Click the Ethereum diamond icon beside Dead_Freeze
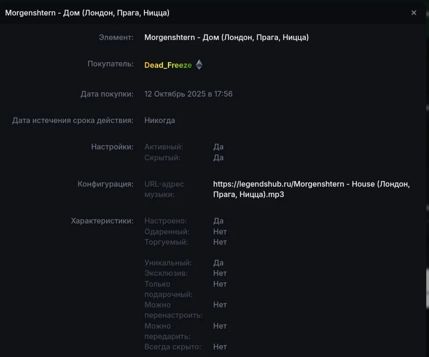The height and width of the screenshot is (357, 429). point(199,65)
